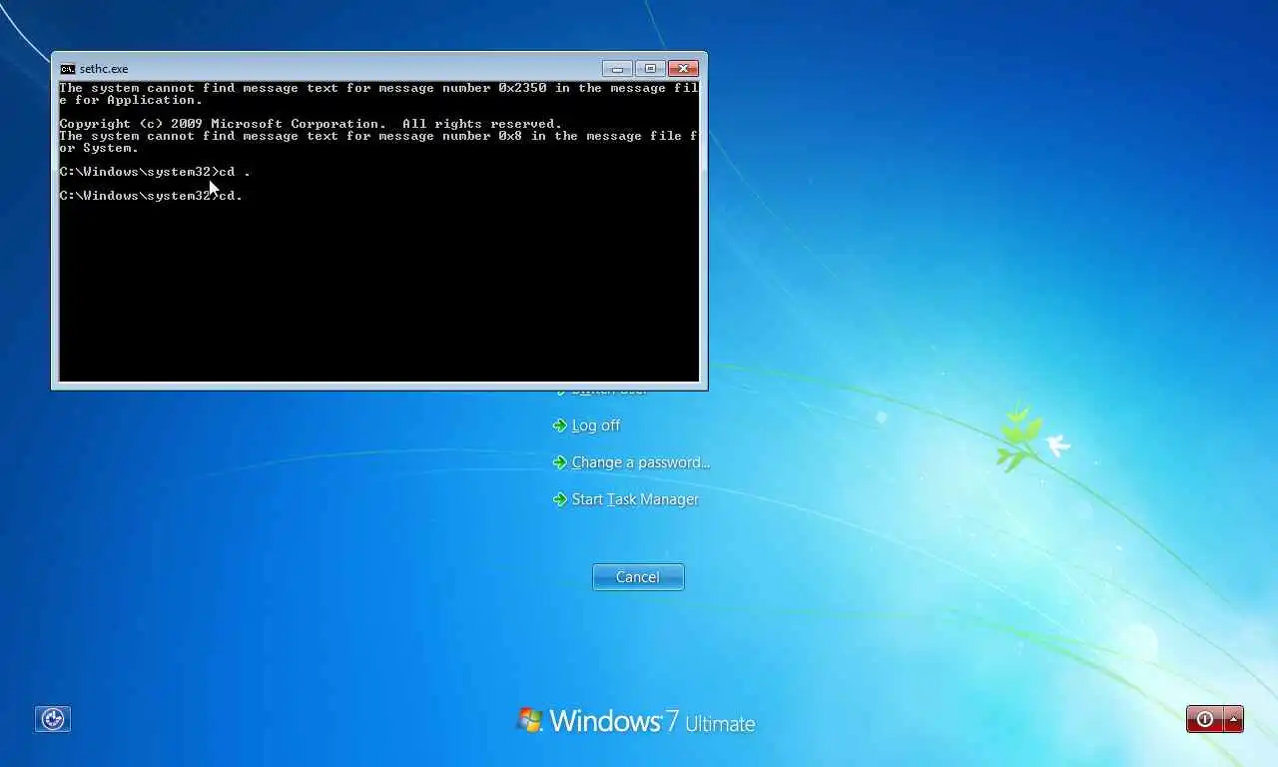1278x767 pixels.
Task: Expand shutdown options arrow
Action: pos(1234,719)
